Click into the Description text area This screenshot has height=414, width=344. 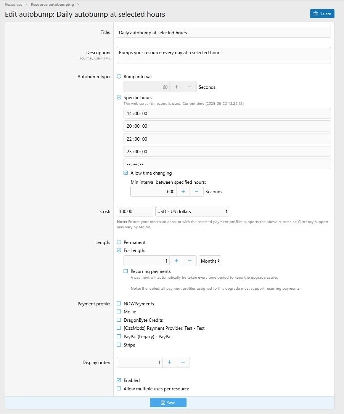tap(223, 55)
